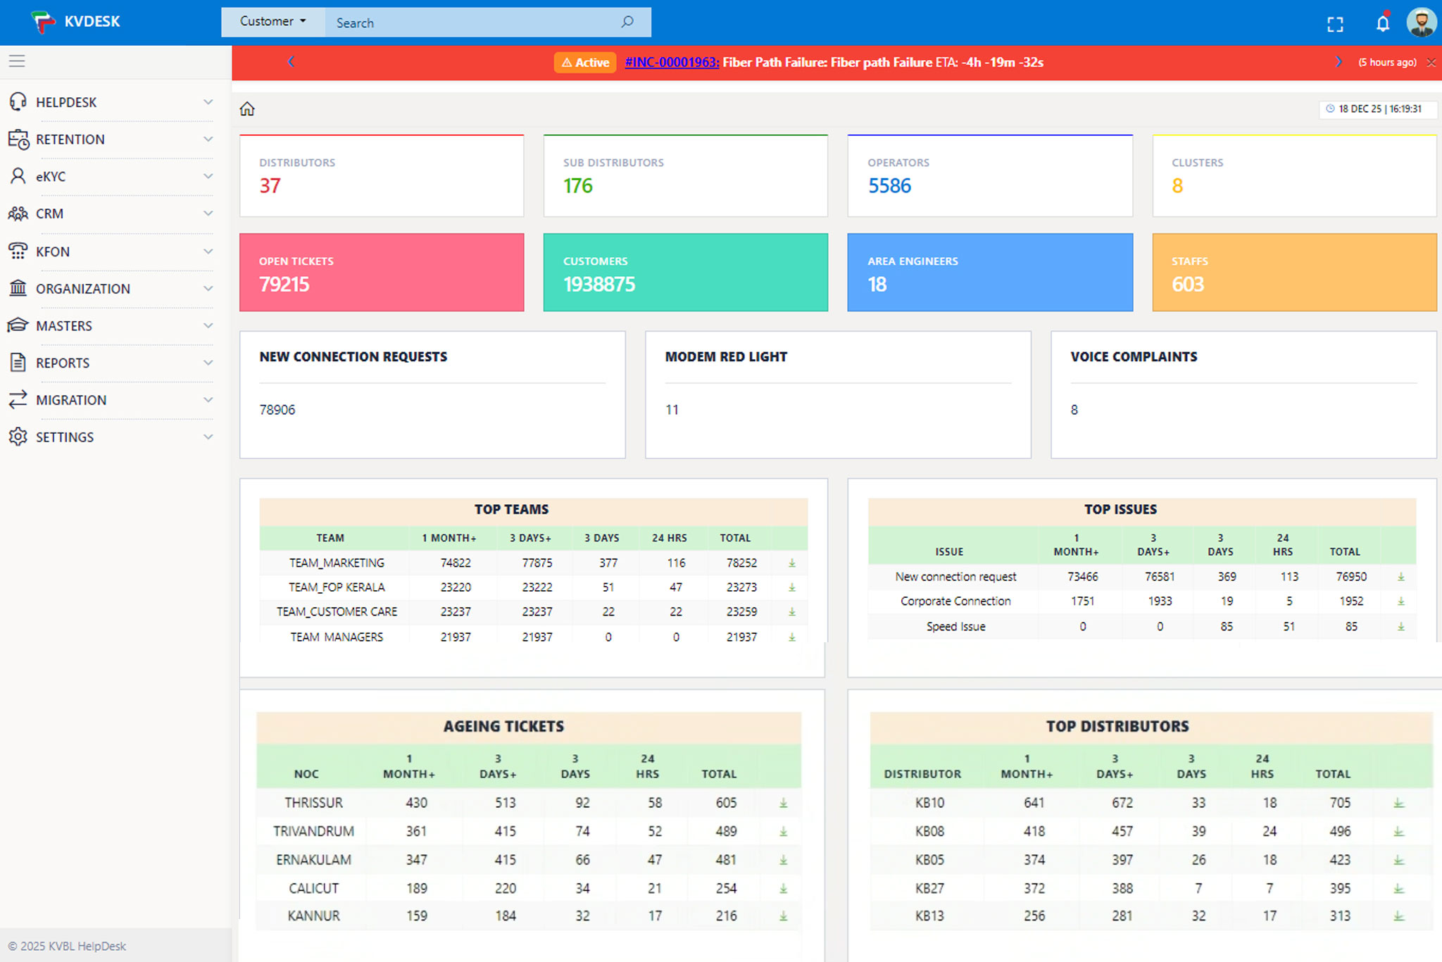Go to next alert banner

(x=1338, y=63)
